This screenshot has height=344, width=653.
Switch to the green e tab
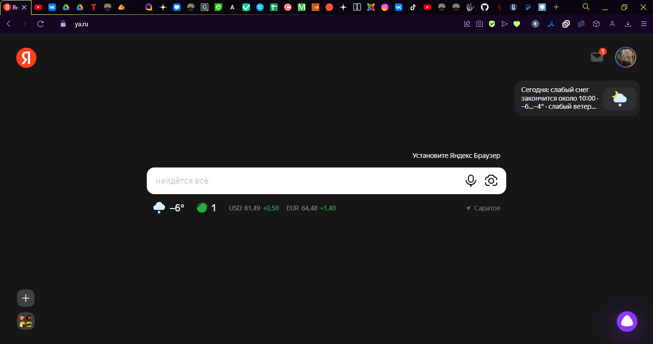pos(218,7)
